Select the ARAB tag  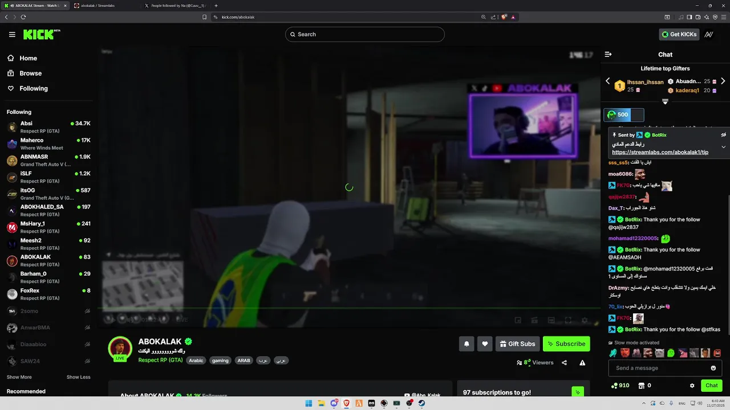tap(244, 360)
